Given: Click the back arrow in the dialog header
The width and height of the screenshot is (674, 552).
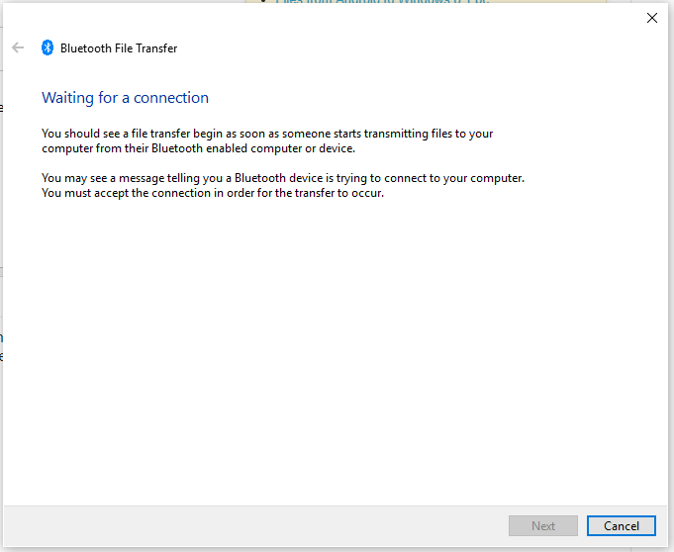Looking at the screenshot, I should click(18, 47).
